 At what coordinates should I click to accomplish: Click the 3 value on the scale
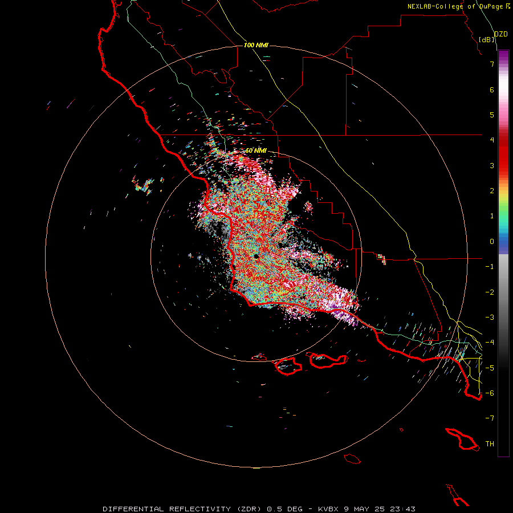click(x=492, y=165)
